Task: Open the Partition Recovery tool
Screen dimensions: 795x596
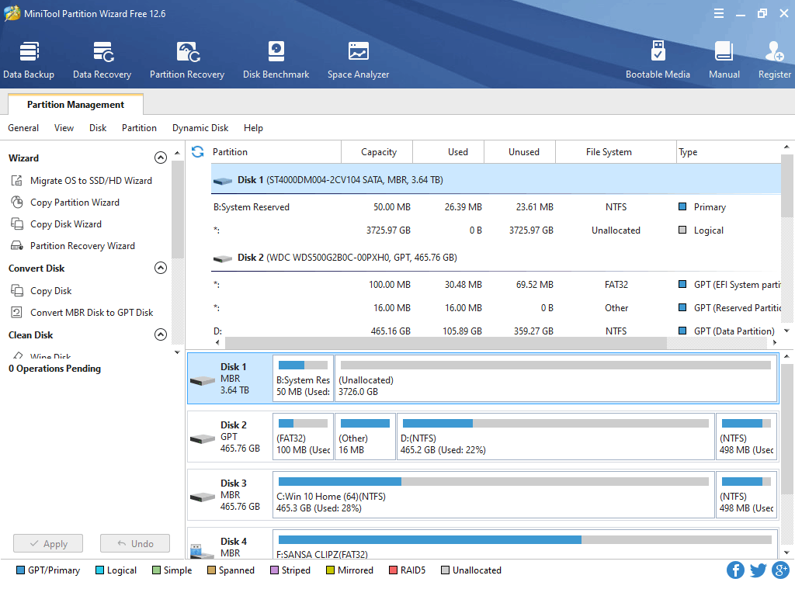Action: click(187, 60)
